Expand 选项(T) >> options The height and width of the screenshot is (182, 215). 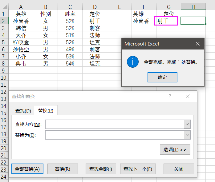coord(175,149)
